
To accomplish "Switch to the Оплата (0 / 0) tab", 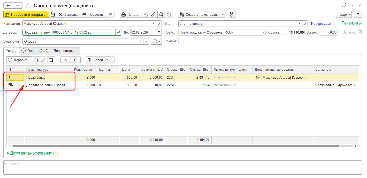I will point(35,51).
